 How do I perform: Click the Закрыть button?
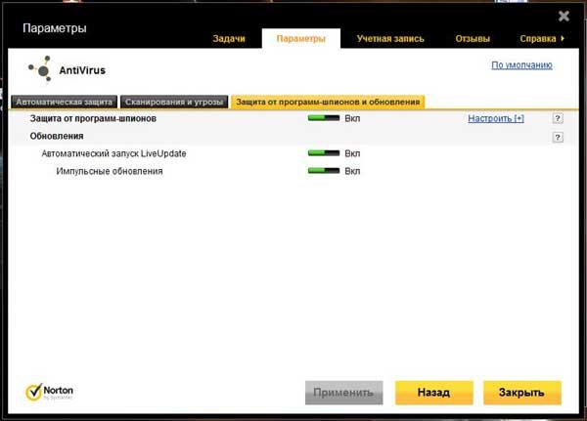(x=521, y=393)
